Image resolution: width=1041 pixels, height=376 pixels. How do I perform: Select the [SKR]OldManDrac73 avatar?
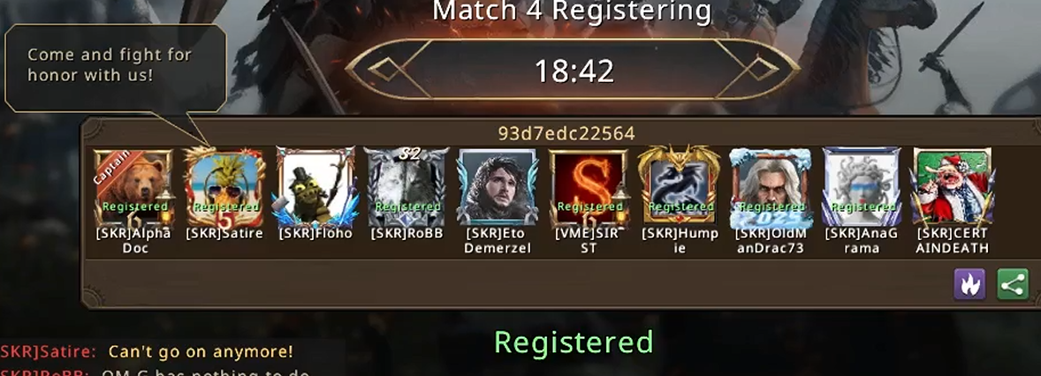770,187
